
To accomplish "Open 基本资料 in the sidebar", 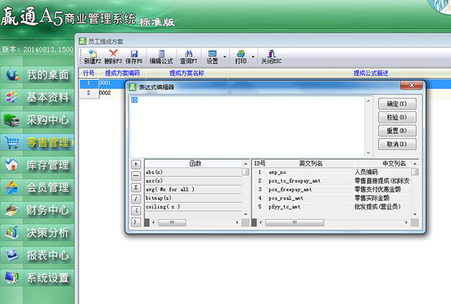I will point(37,97).
